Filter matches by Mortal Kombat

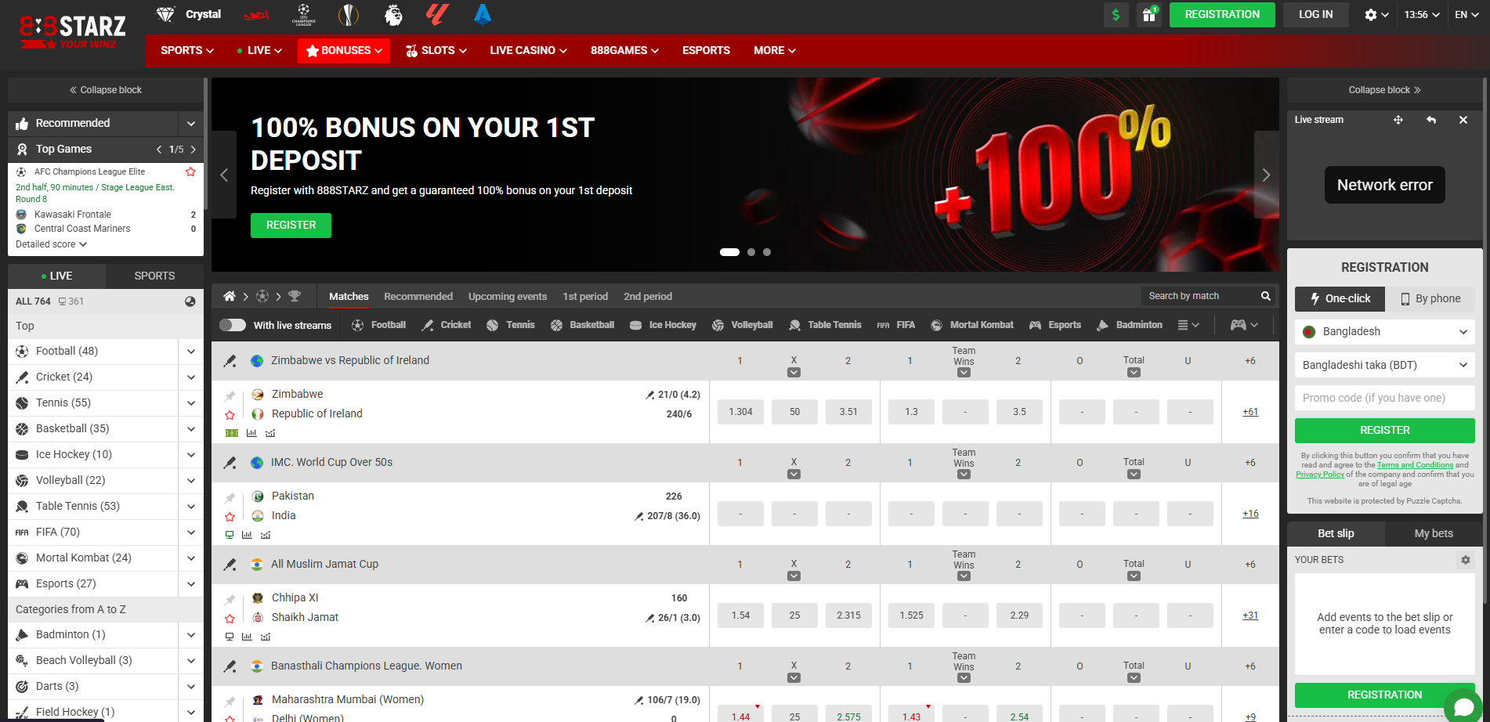tap(972, 325)
